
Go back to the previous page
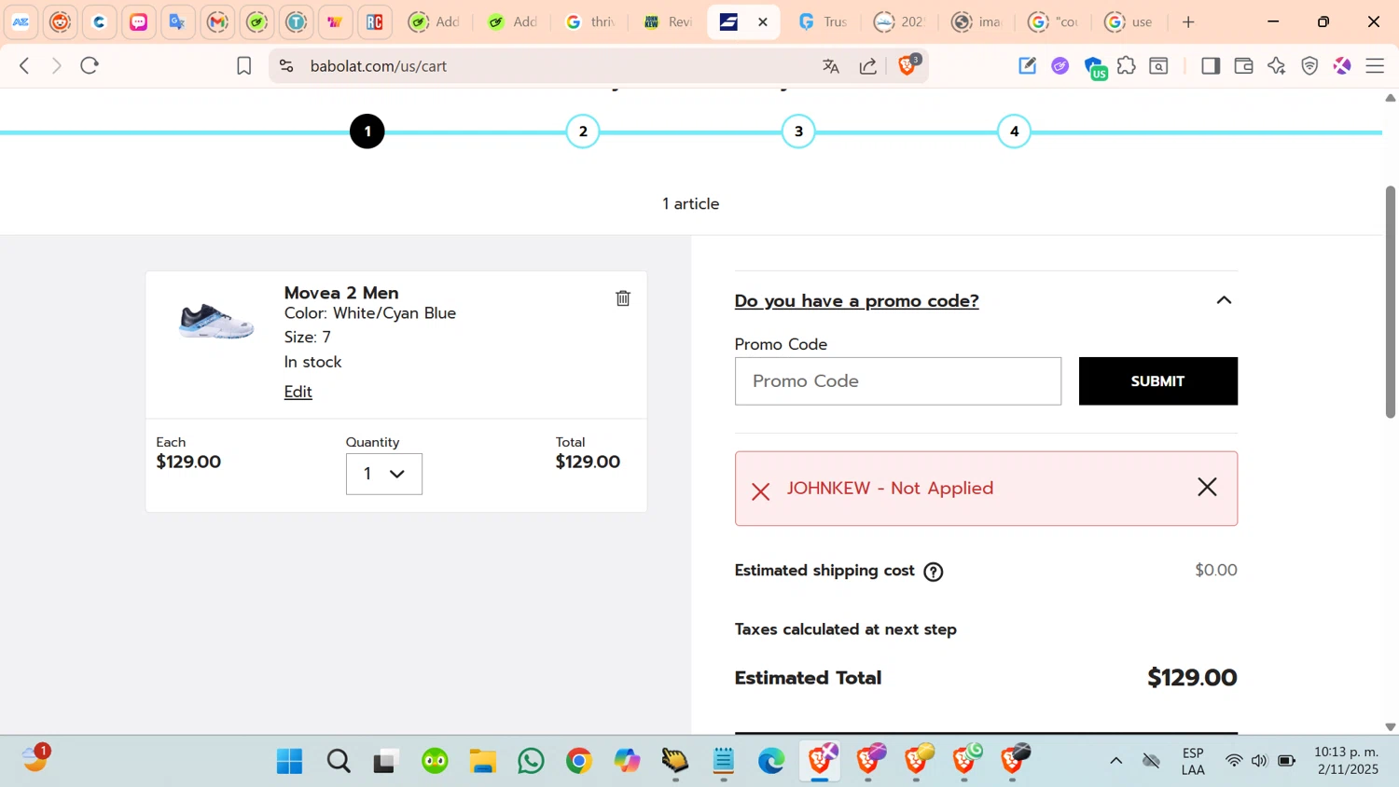[x=25, y=65]
